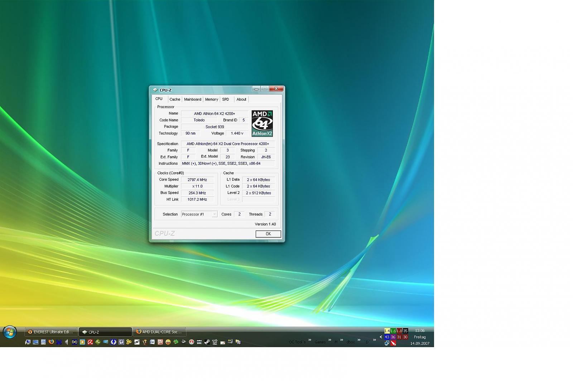Launch Word from quick launch

[x=152, y=342]
